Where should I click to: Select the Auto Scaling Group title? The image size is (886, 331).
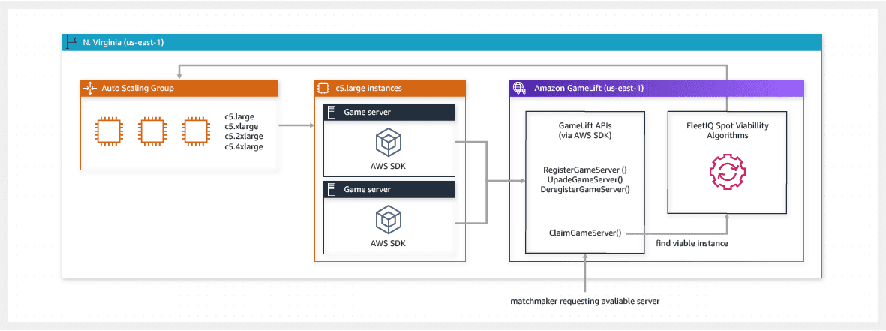click(137, 88)
